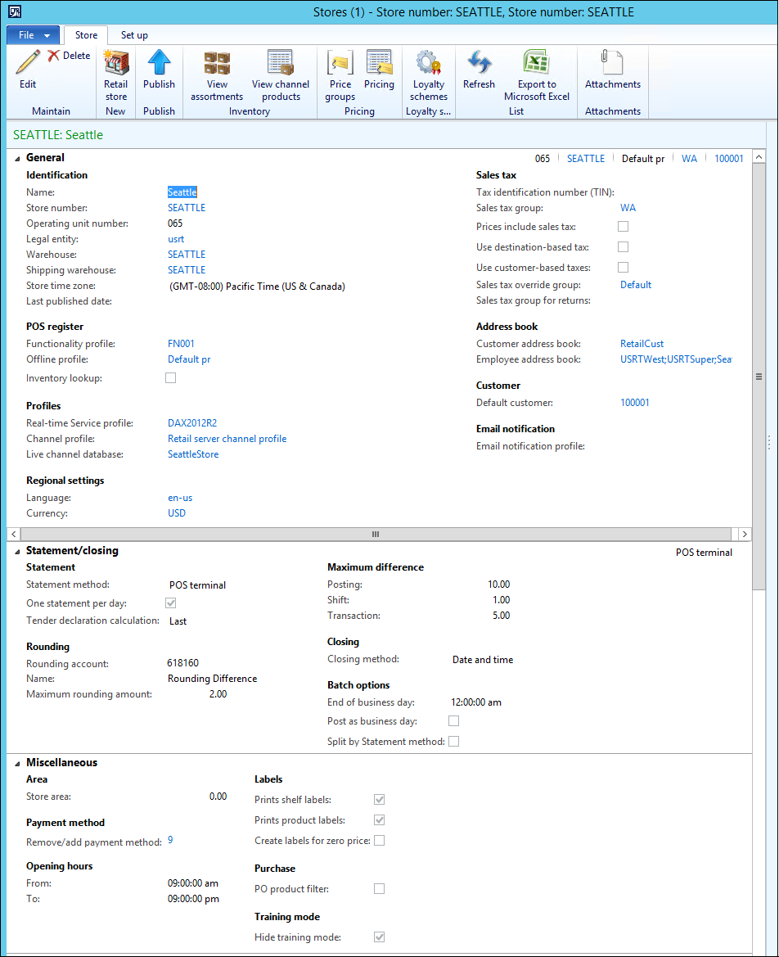Click the Publish arrow icon
This screenshot has width=779, height=957.
pyautogui.click(x=159, y=64)
